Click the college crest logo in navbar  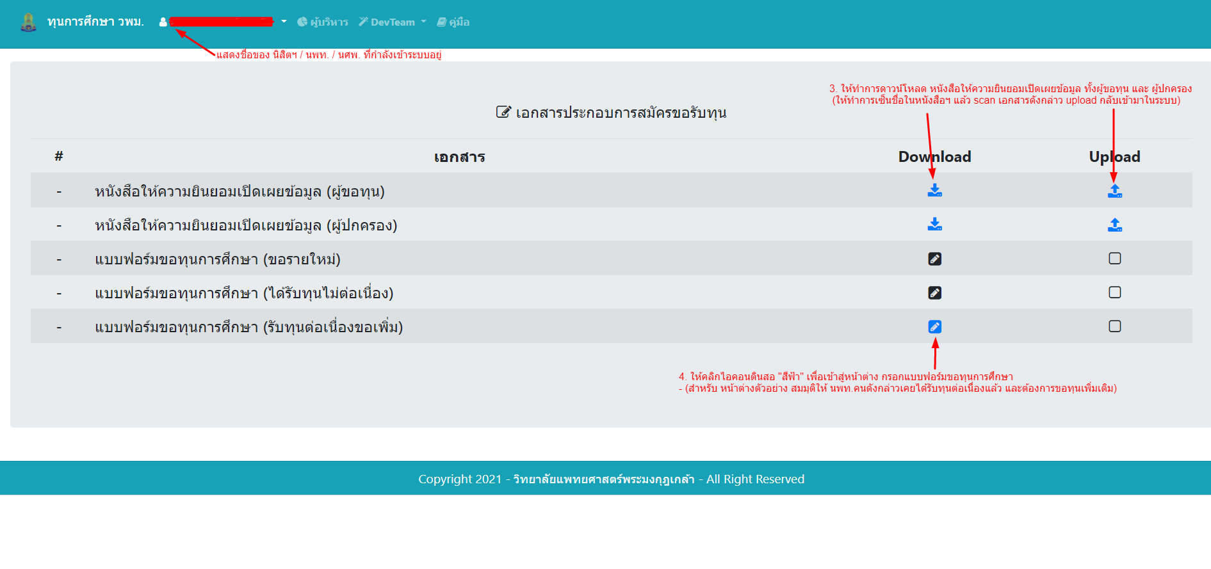point(28,22)
